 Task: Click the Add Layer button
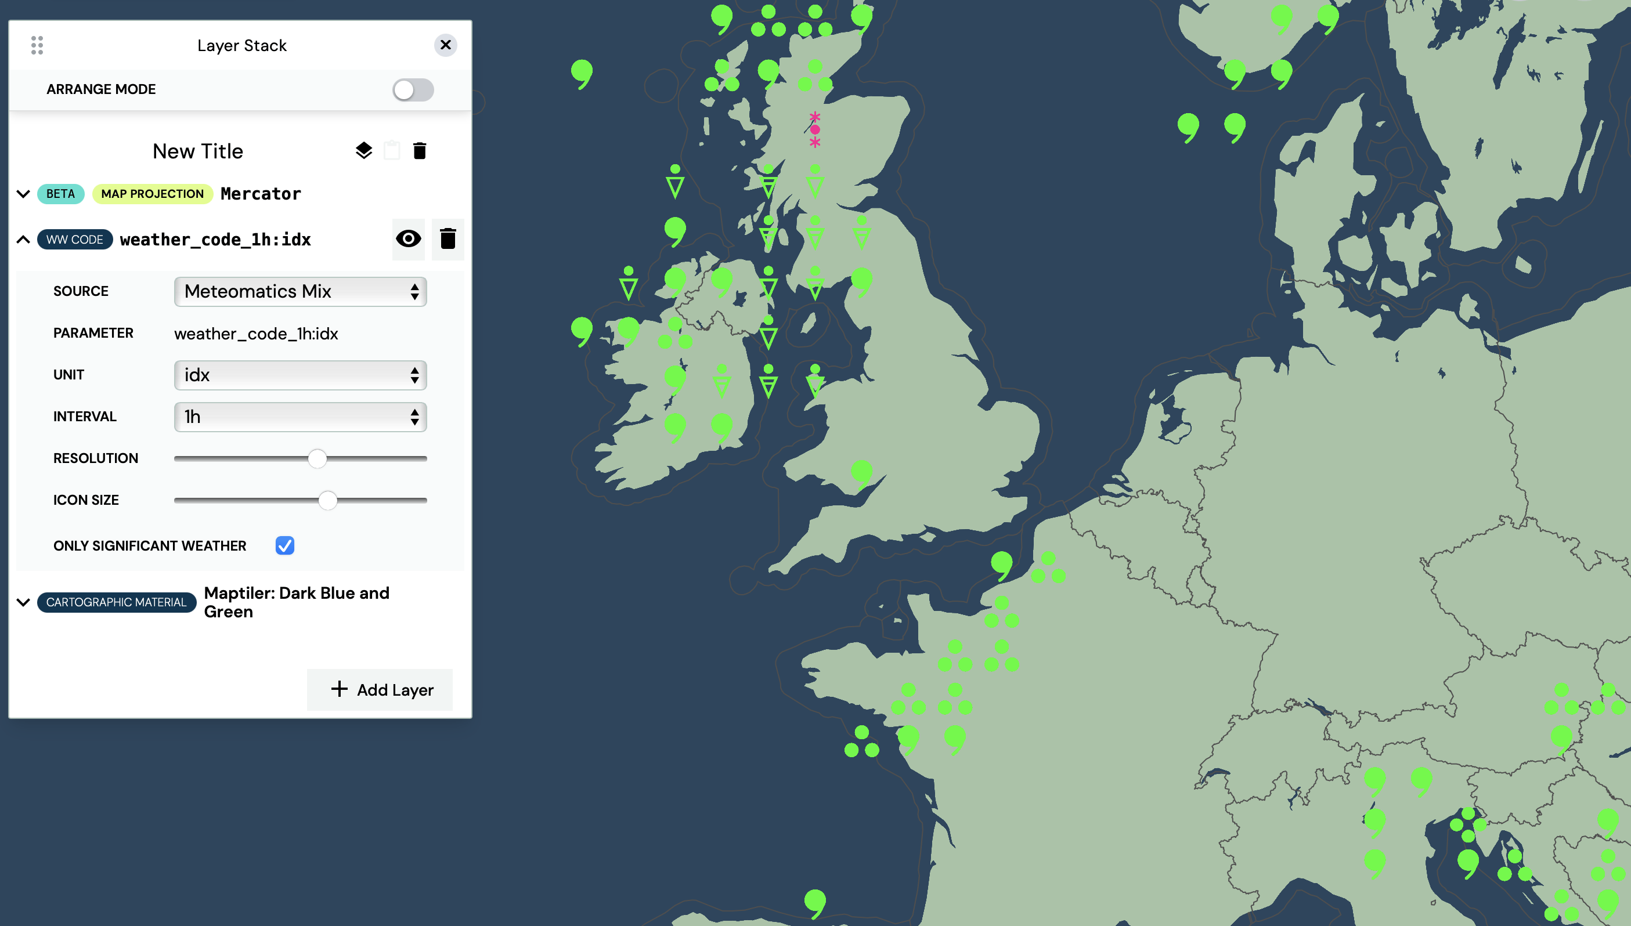pos(380,689)
